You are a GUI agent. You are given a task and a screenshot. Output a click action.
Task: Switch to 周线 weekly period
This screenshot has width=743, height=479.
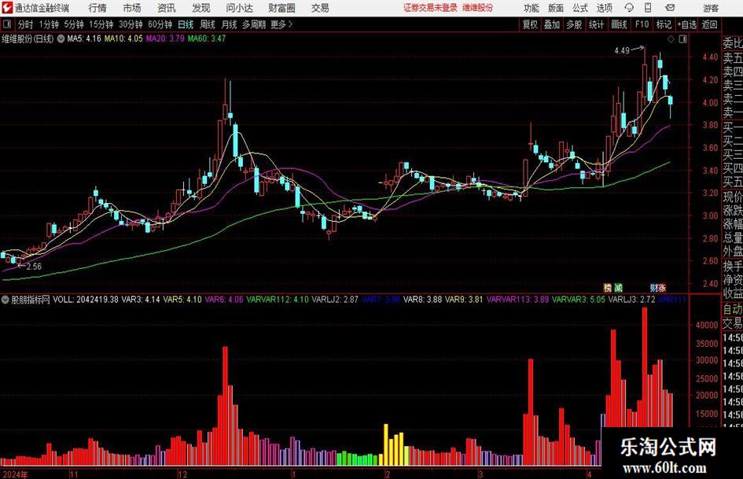click(207, 24)
